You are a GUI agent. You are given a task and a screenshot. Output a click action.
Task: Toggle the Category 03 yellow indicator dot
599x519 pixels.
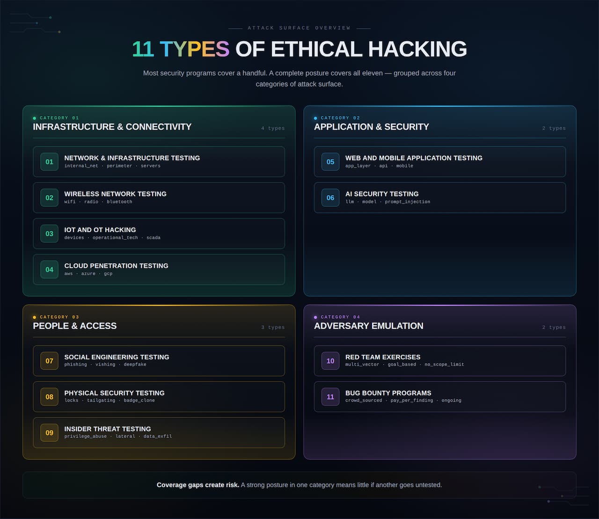(34, 317)
